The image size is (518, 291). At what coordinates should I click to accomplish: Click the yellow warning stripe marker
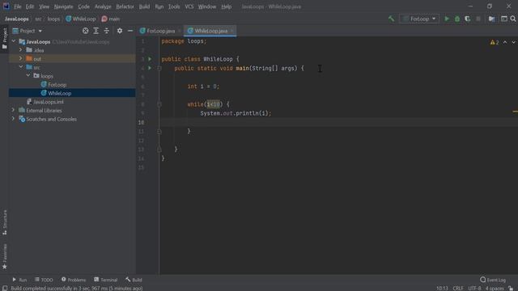(x=515, y=112)
